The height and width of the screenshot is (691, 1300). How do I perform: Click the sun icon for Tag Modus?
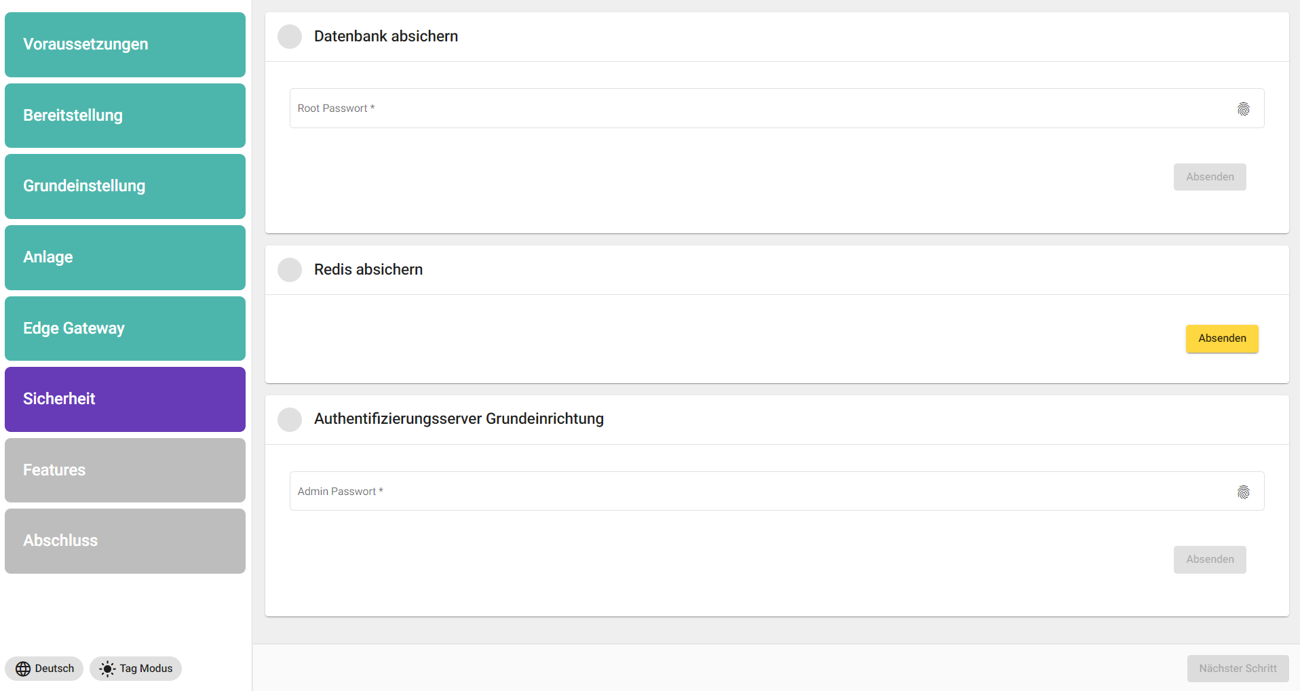(107, 669)
